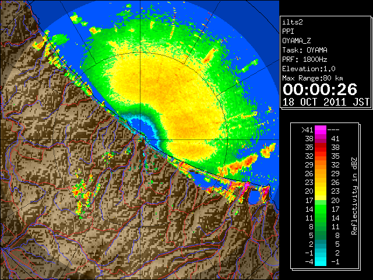This screenshot has height=280, width=373.
Task: Click the 'ilts2' label in info box
Action: tap(293, 22)
